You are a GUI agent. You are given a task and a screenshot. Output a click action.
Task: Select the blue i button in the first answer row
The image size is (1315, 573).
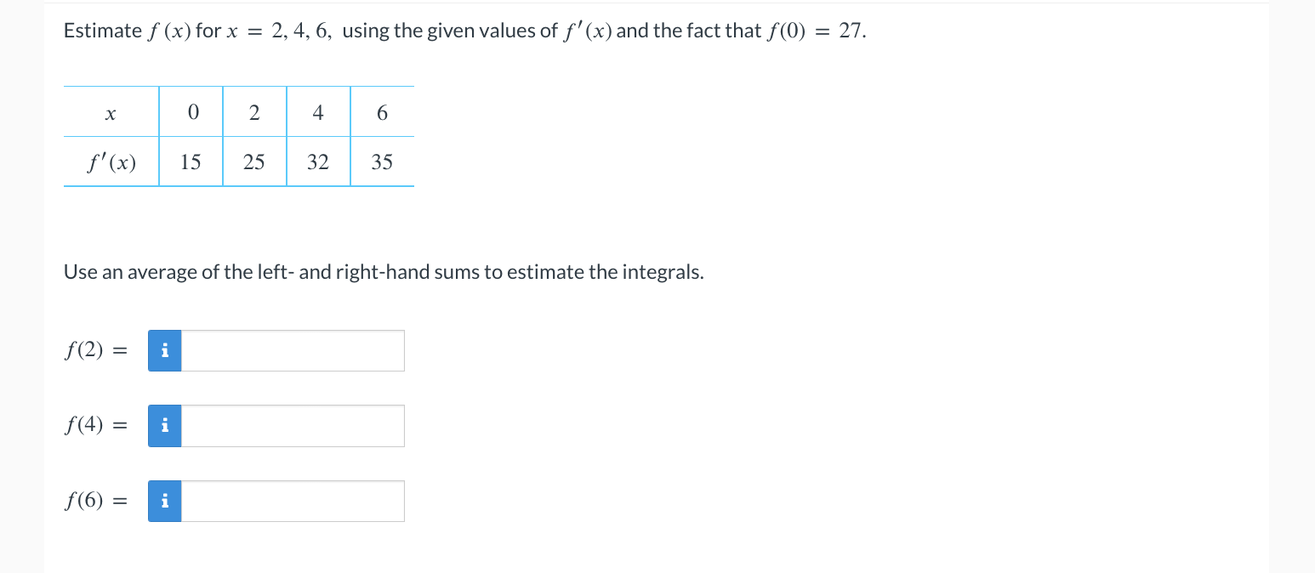164,350
